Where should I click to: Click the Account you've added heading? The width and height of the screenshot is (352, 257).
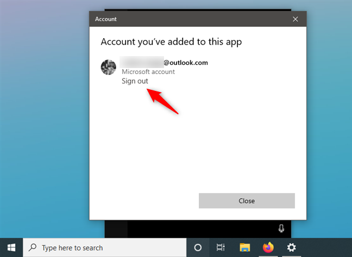(x=171, y=42)
